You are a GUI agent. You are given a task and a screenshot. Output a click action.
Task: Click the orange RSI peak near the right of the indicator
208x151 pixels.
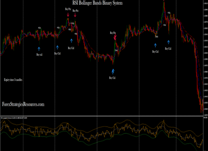[164, 121]
